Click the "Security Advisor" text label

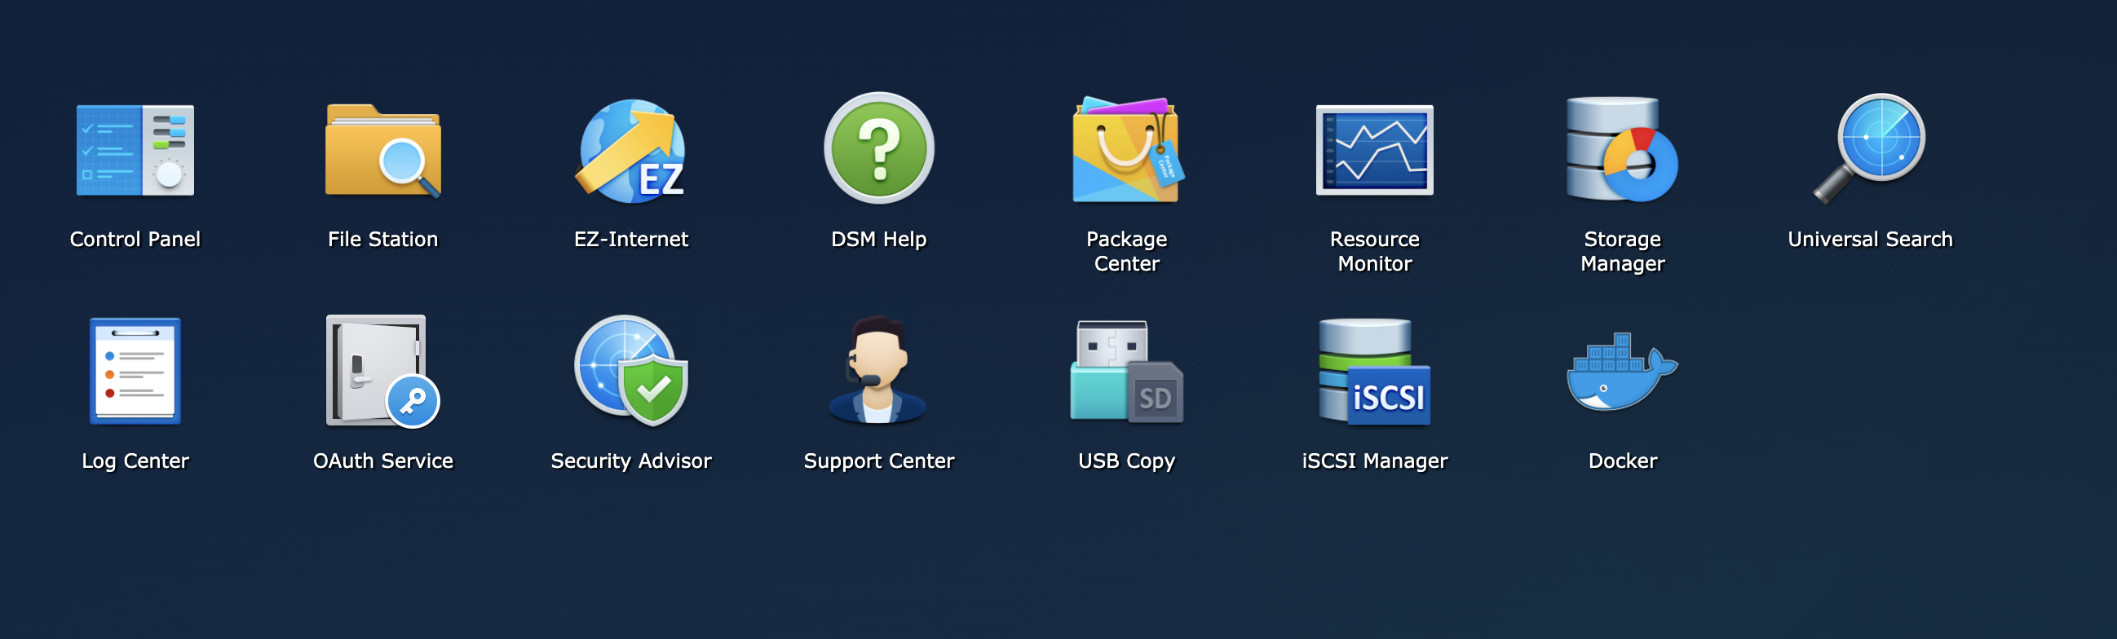(631, 461)
